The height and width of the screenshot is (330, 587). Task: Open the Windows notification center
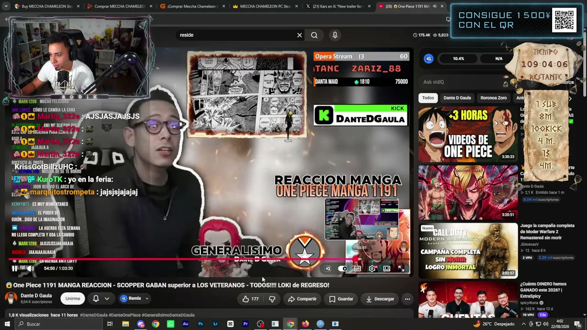[577, 324]
